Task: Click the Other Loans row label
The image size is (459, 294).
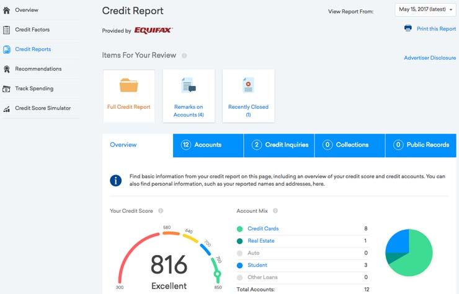Action: click(x=262, y=277)
